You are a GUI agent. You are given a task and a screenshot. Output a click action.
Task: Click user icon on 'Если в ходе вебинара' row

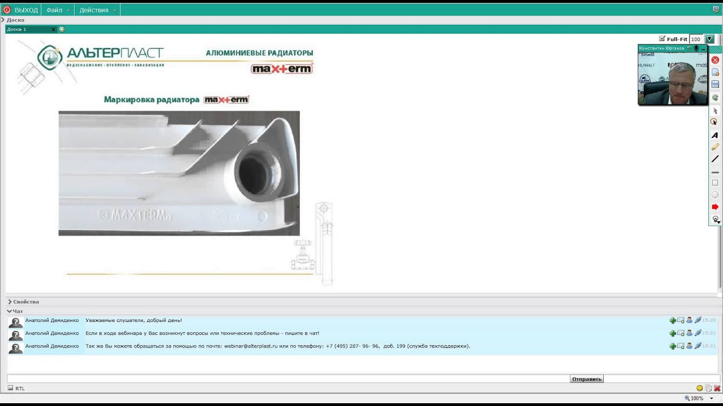point(689,333)
